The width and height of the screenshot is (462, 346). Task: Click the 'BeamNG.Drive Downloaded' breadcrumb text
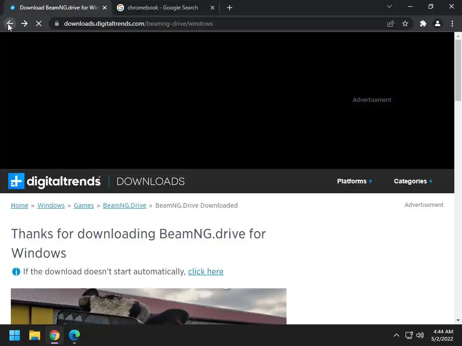pos(196,205)
